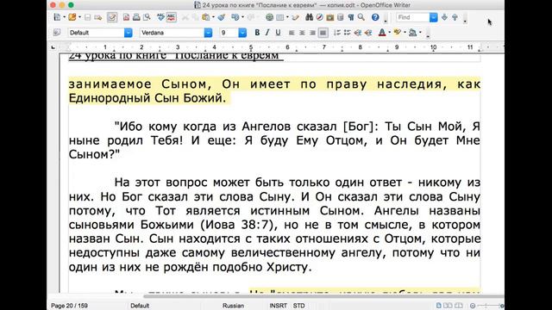Open Page Preview

147,17
